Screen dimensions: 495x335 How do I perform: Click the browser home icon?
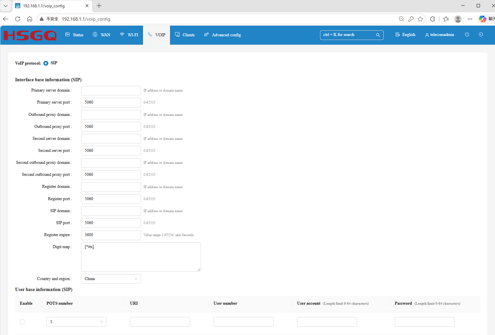tap(30, 19)
